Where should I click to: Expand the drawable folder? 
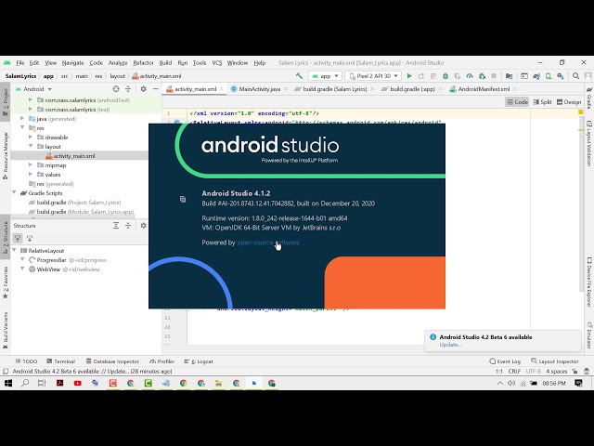tap(31, 137)
